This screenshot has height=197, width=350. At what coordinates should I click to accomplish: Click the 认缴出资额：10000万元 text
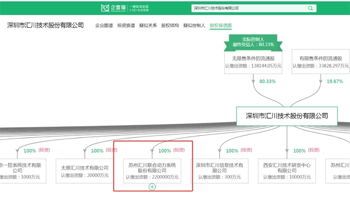tap(287, 177)
